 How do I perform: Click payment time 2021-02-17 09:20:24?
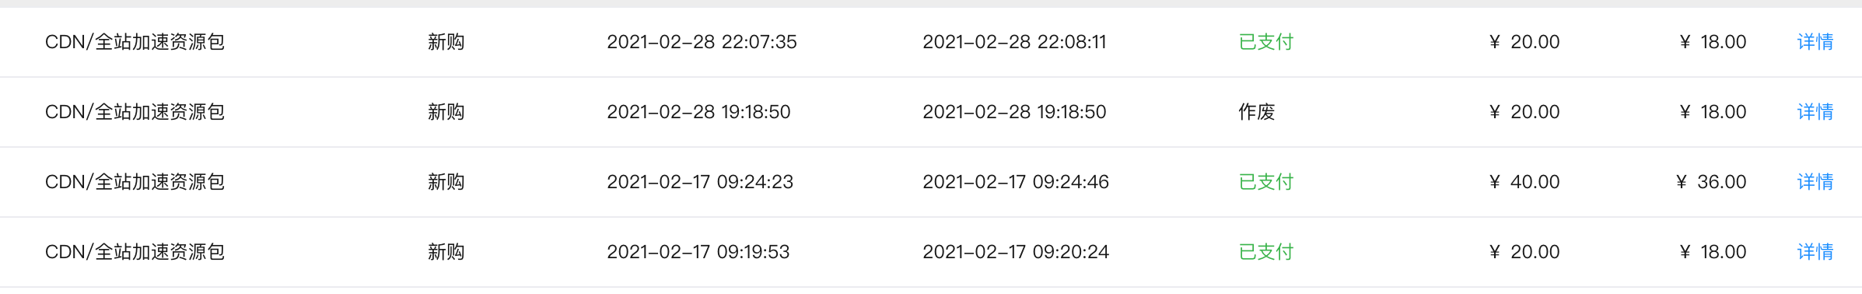(x=1016, y=252)
